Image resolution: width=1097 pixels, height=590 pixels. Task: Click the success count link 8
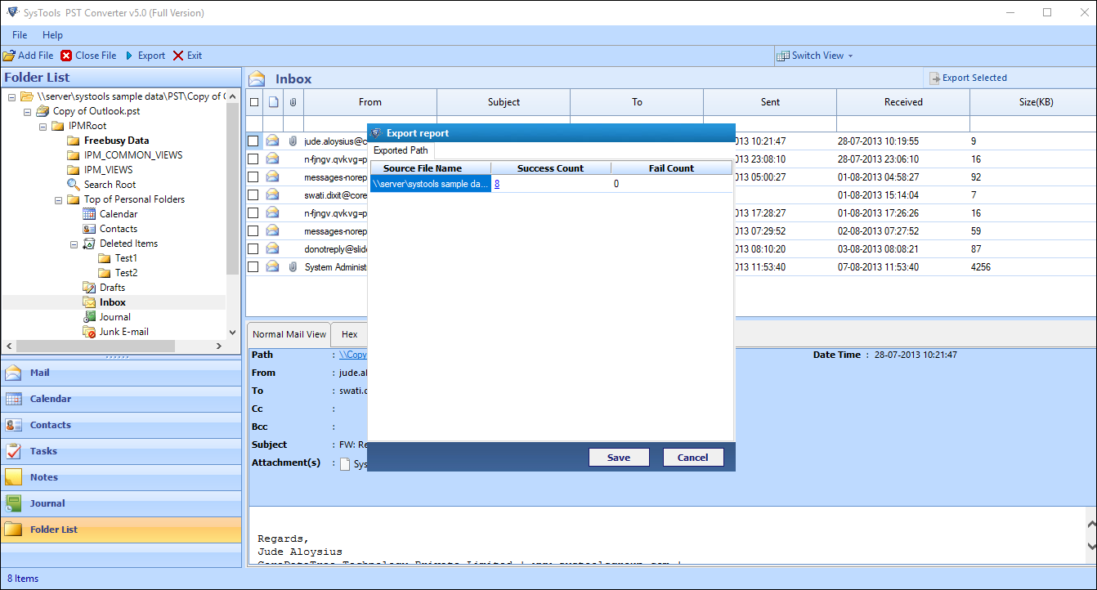pyautogui.click(x=497, y=184)
